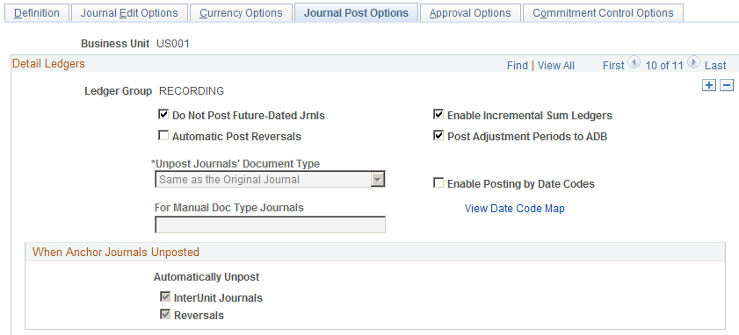Screen dimensions: 739x335
Task: Click the For Manual Doc Type Journals field
Action: click(270, 225)
